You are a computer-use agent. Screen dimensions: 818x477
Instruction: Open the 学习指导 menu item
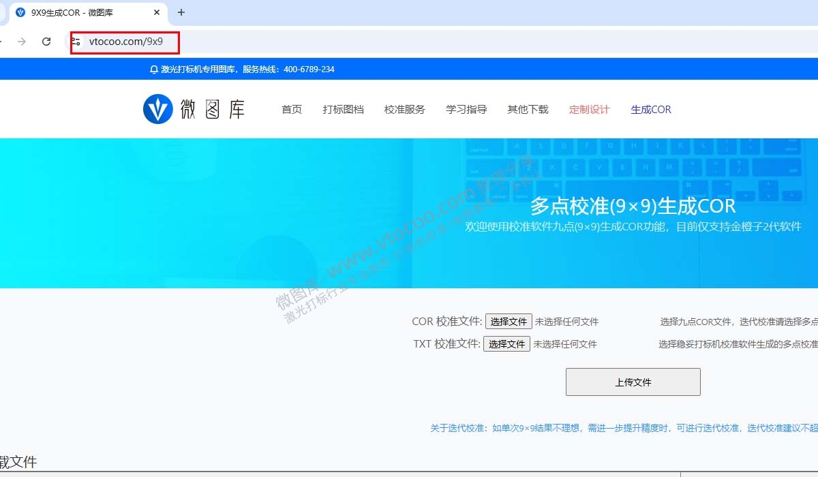[x=466, y=109]
